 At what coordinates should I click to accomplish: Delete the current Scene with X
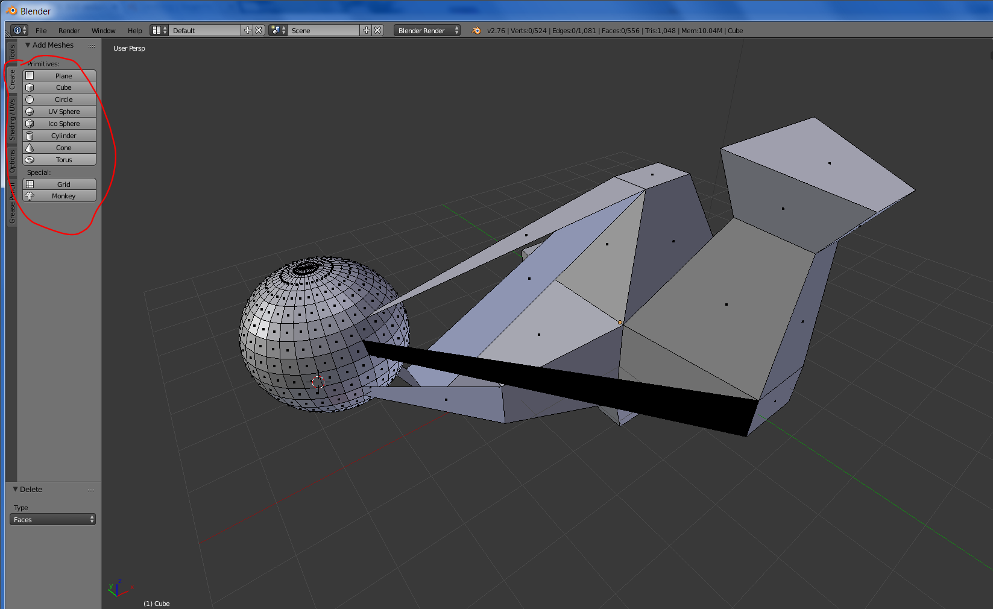coord(377,30)
